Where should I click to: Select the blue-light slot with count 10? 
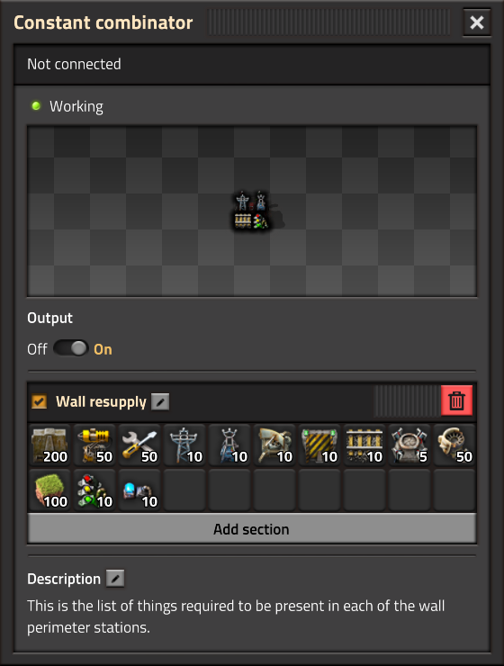coord(140,490)
